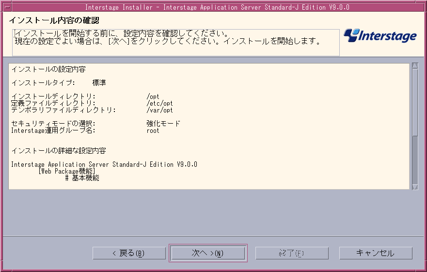
Task: Select the インストールタイプ: 標準 line
Action: pyautogui.click(x=59, y=83)
